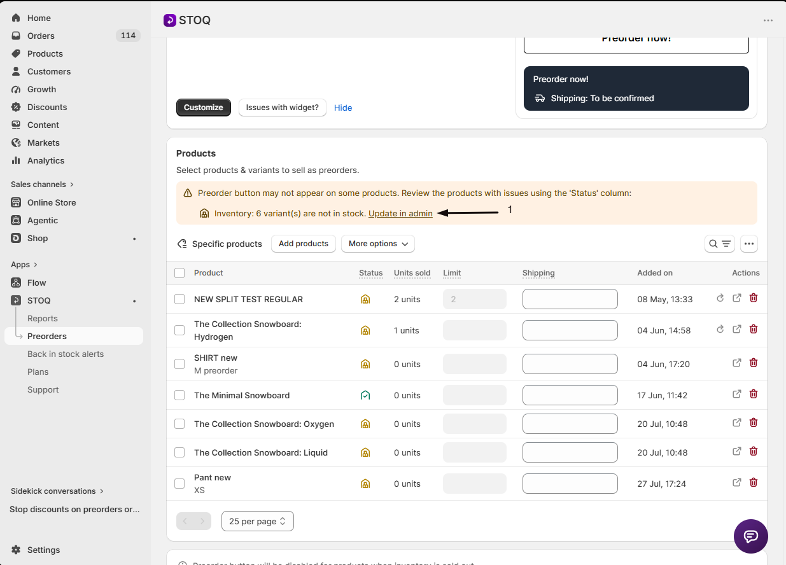Click inventory status icon of SHIRT new
The height and width of the screenshot is (565, 786).
coord(365,364)
